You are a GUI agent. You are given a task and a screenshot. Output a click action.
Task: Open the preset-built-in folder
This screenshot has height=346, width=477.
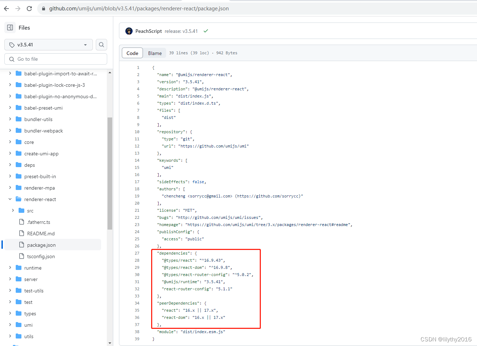(40, 176)
